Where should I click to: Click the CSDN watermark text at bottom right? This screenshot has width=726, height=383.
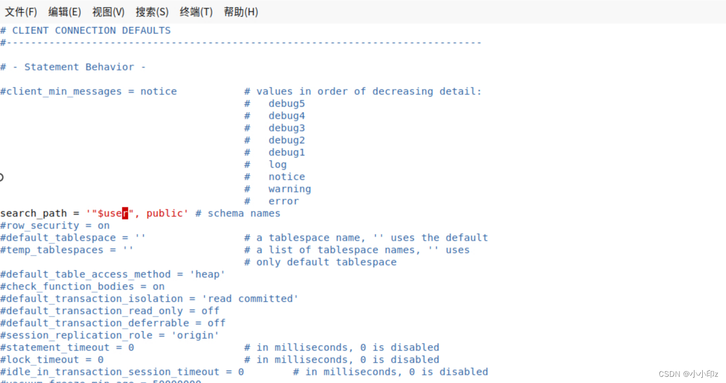pyautogui.click(x=688, y=373)
